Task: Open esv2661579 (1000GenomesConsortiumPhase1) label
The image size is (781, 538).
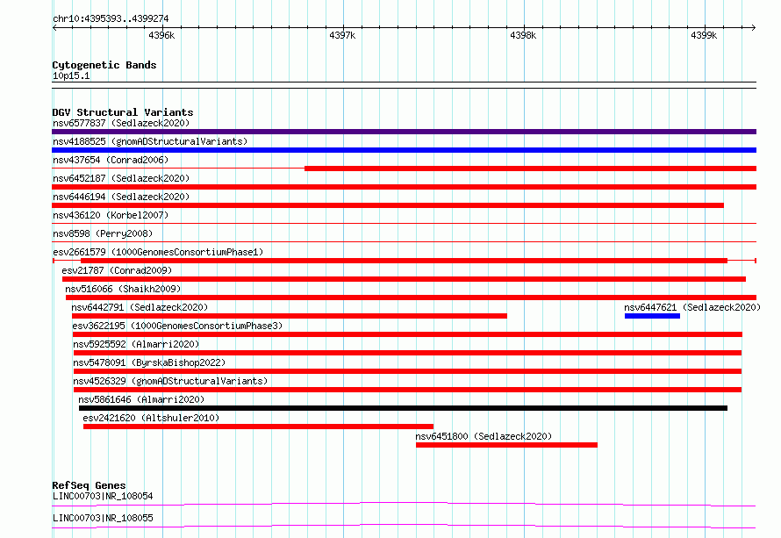Action: (x=158, y=252)
